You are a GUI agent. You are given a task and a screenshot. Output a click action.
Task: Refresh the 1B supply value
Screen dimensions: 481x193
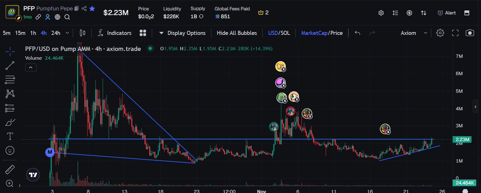201,16
